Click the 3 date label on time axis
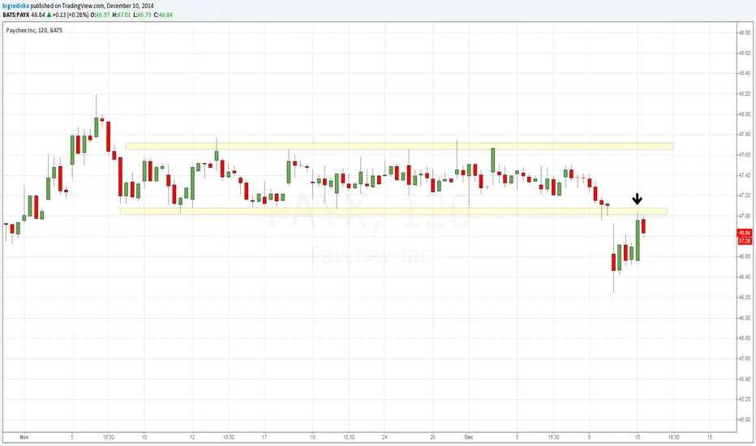This screenshot has width=756, height=446. [517, 437]
